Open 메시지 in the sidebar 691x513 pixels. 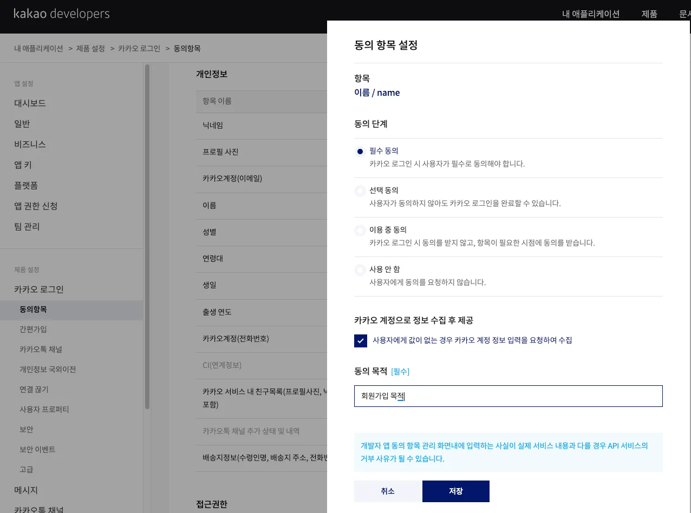(x=26, y=490)
